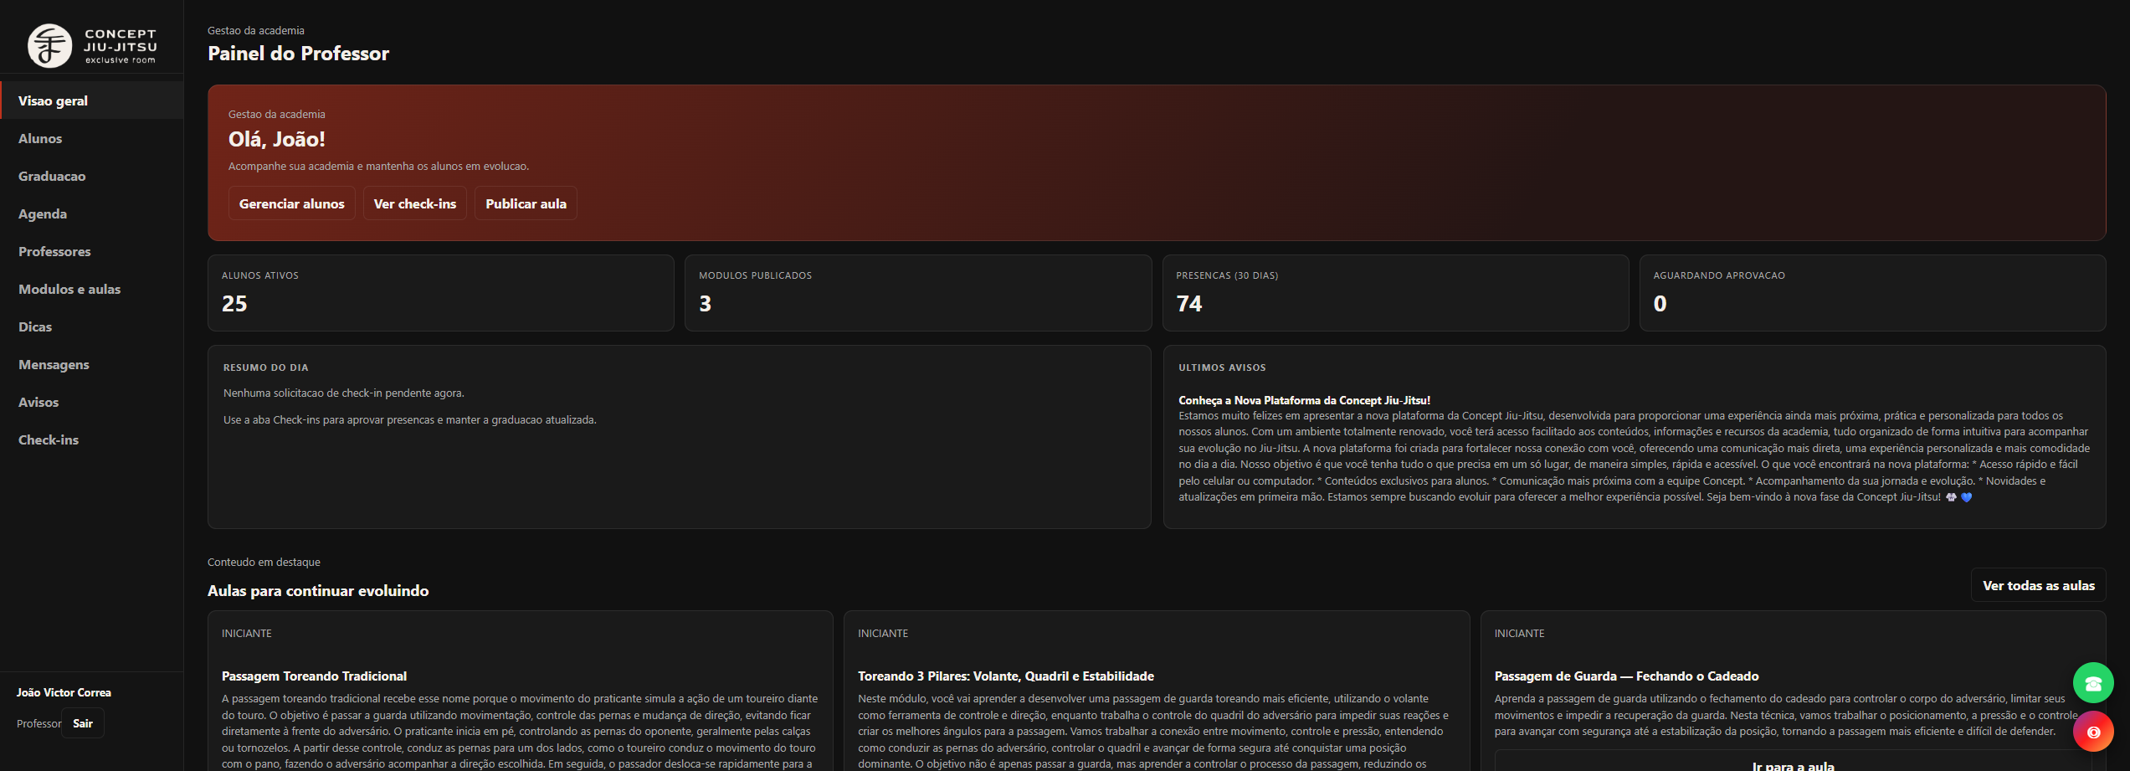The image size is (2130, 771).
Task: Open Modulos e aulas
Action: tap(92, 289)
